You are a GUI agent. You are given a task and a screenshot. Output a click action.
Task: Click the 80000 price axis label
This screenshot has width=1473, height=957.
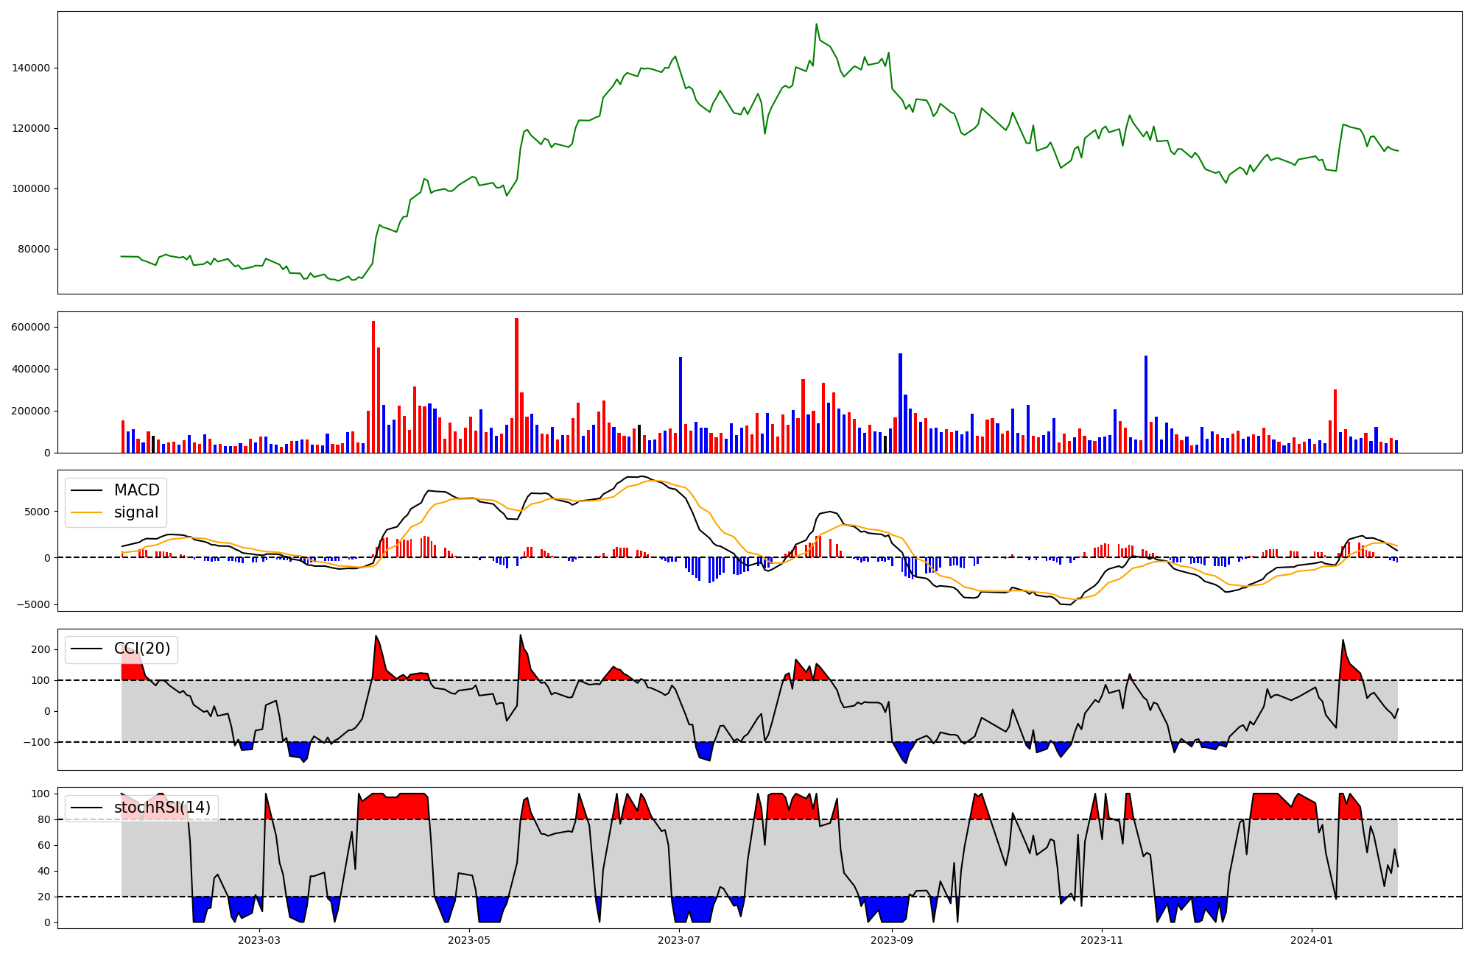pos(34,249)
